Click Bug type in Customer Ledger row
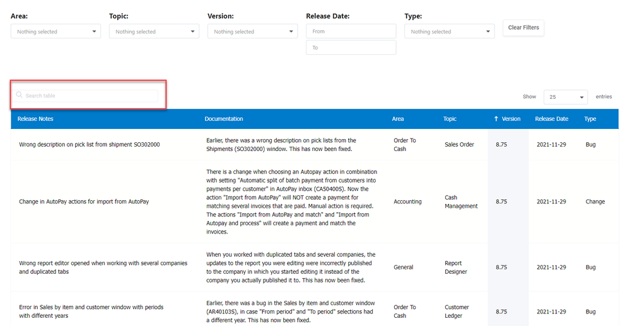The image size is (630, 326). coord(590,312)
